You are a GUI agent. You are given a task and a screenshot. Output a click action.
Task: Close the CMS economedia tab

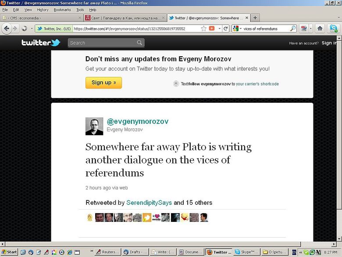pyautogui.click(x=80, y=18)
